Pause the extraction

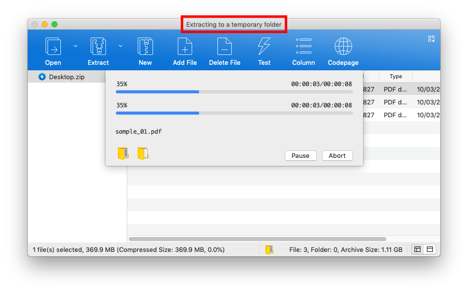pyautogui.click(x=300, y=155)
